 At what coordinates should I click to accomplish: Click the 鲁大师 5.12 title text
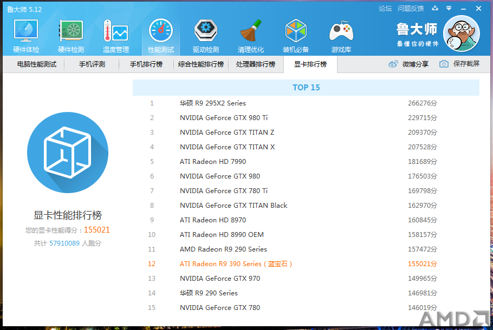point(24,9)
